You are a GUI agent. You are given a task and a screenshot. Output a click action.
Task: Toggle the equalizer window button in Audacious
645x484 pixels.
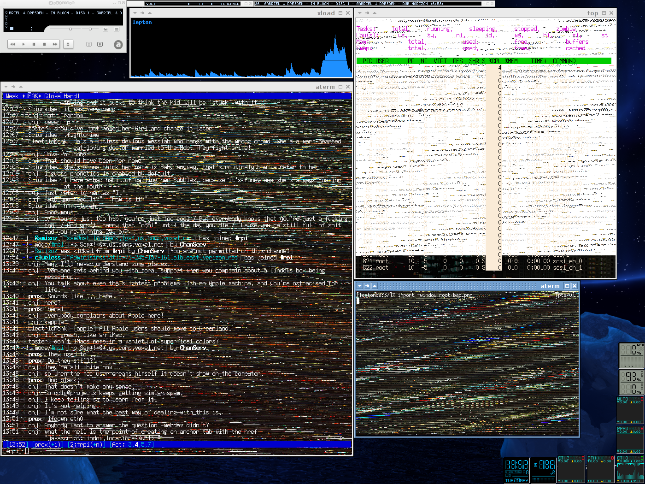[x=106, y=29]
